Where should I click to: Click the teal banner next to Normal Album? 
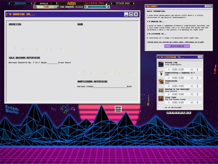[97, 7]
